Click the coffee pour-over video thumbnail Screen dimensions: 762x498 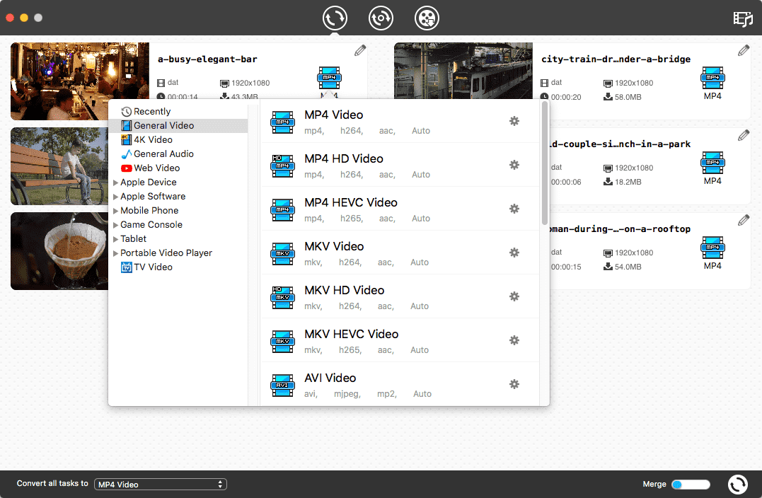[x=59, y=251]
